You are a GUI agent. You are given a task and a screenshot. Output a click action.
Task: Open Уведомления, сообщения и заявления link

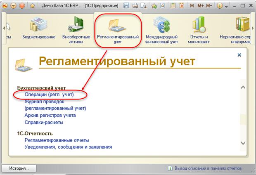(x=68, y=147)
